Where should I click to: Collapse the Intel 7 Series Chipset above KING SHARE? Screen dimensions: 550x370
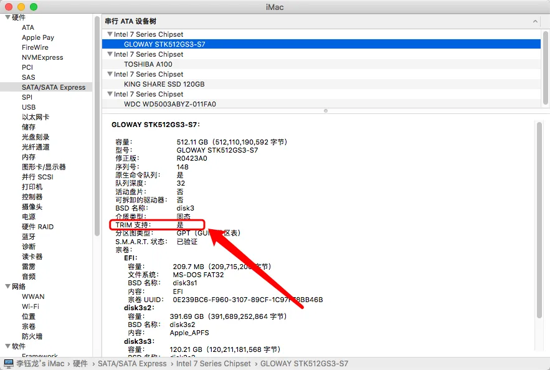click(x=110, y=74)
